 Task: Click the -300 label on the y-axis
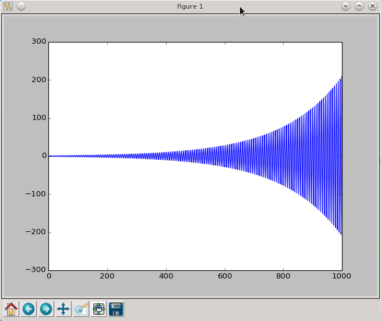(38, 270)
